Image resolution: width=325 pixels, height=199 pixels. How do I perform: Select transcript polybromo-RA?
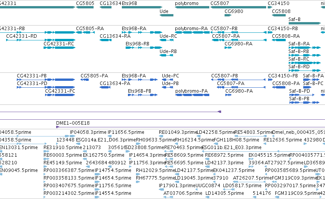pos(191,29)
